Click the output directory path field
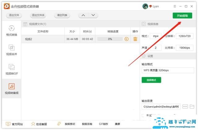 [x=161, y=106]
